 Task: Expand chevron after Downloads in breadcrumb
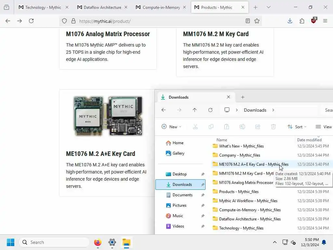point(273,110)
